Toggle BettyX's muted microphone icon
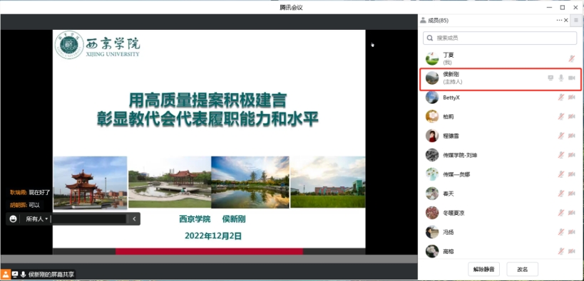The height and width of the screenshot is (281, 584). (x=561, y=97)
